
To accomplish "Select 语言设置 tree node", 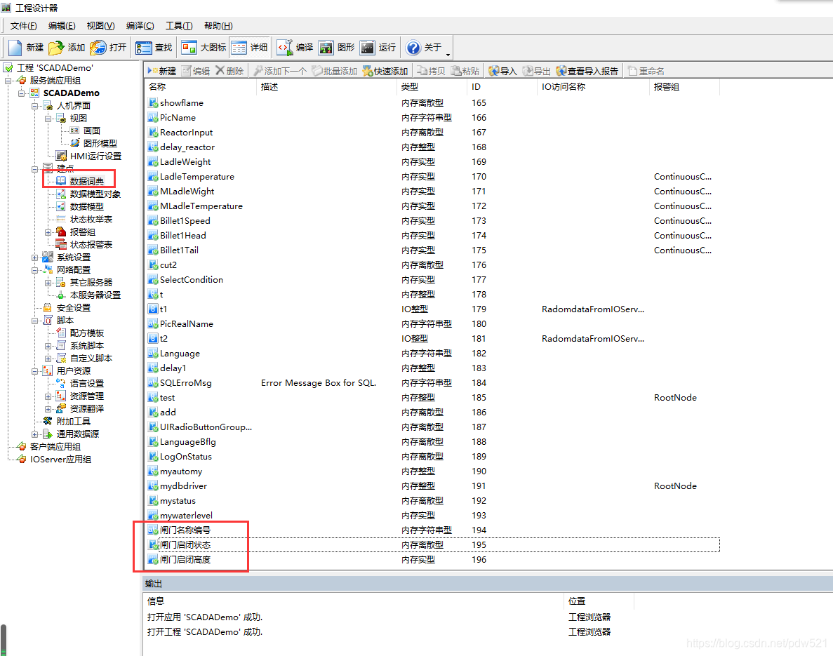I will click(x=86, y=384).
